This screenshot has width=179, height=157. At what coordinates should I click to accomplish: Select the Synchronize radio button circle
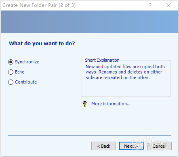[11, 62]
